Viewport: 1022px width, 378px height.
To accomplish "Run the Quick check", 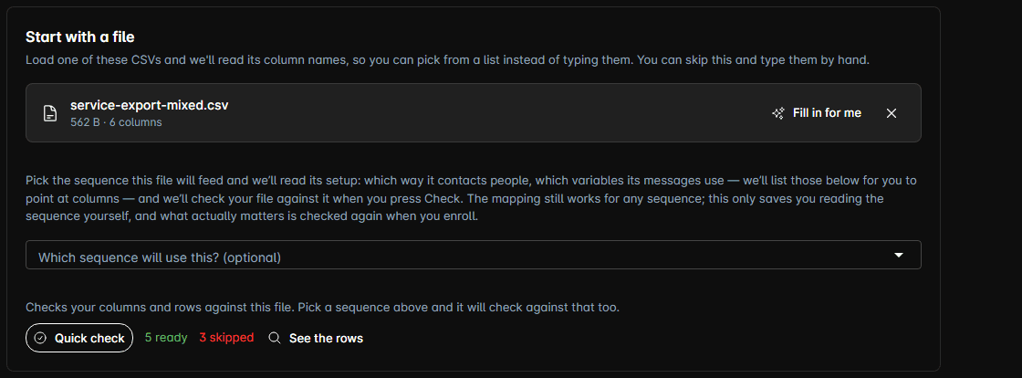I will point(79,338).
